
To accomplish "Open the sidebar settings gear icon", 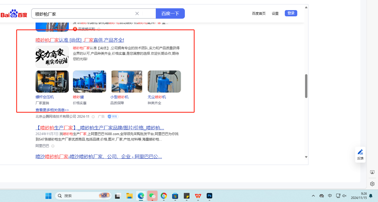I will (x=372, y=184).
